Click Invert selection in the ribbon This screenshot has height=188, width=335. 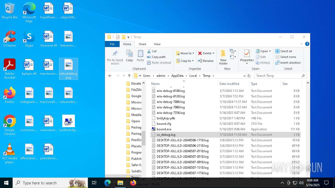pyautogui.click(x=288, y=63)
